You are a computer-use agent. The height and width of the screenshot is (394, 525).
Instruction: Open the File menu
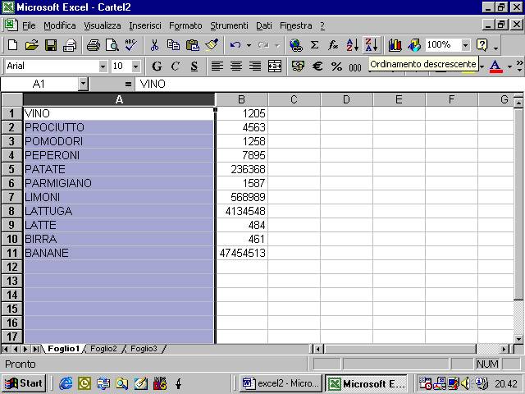pyautogui.click(x=29, y=25)
